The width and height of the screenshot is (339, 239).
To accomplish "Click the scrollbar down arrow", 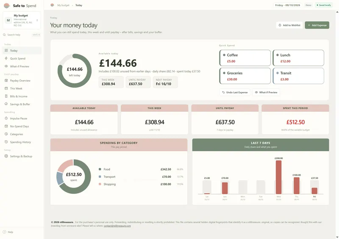I will (x=337, y=237).
